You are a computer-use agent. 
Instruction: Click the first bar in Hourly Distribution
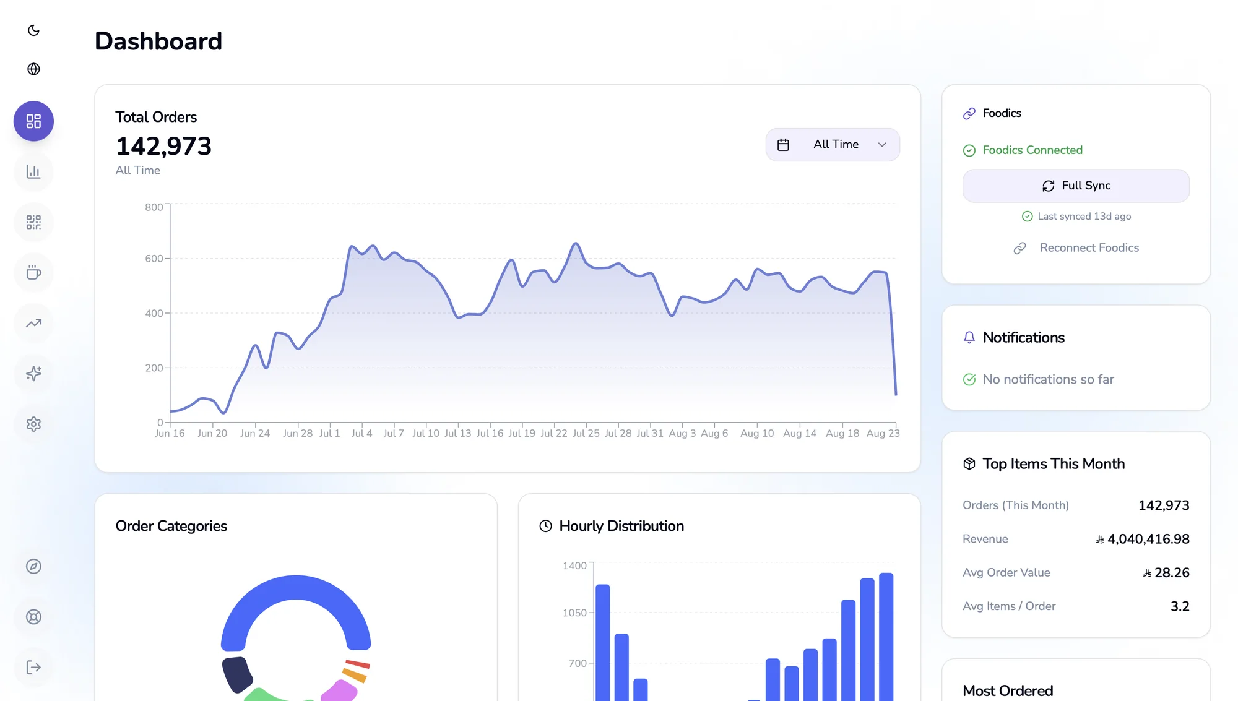[602, 642]
